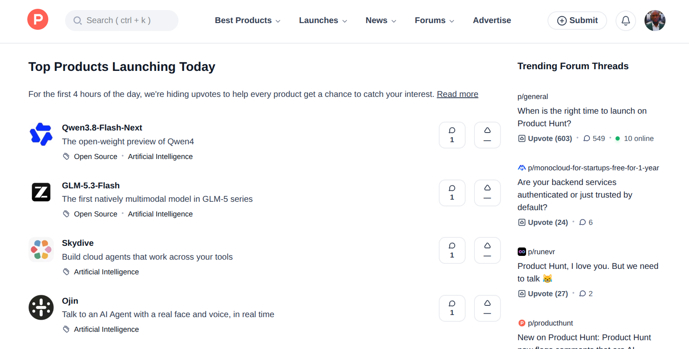This screenshot has width=689, height=349.
Task: Upvote the runevr thread (27)
Action: pos(543,294)
